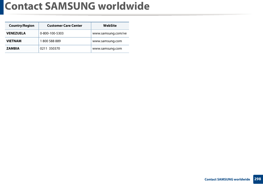Open the www.samsung.com/ve link
263x186 pixels.
click(x=109, y=33)
